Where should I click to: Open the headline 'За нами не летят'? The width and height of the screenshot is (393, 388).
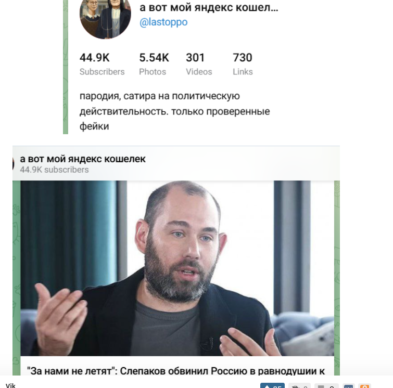[176, 371]
